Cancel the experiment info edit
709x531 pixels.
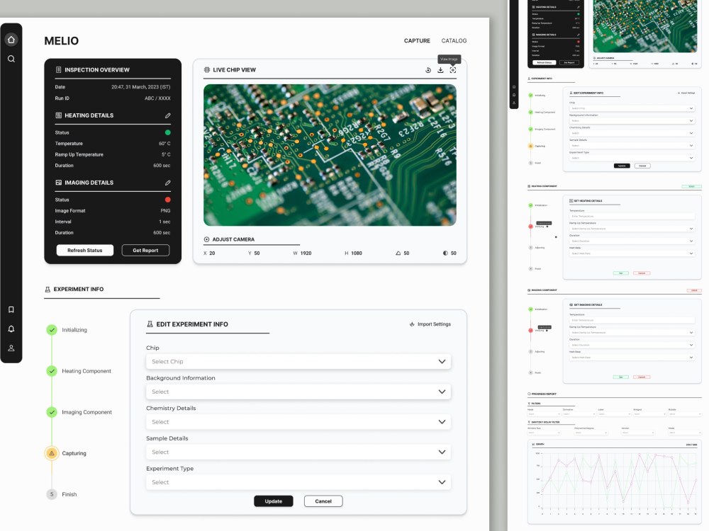pos(323,501)
